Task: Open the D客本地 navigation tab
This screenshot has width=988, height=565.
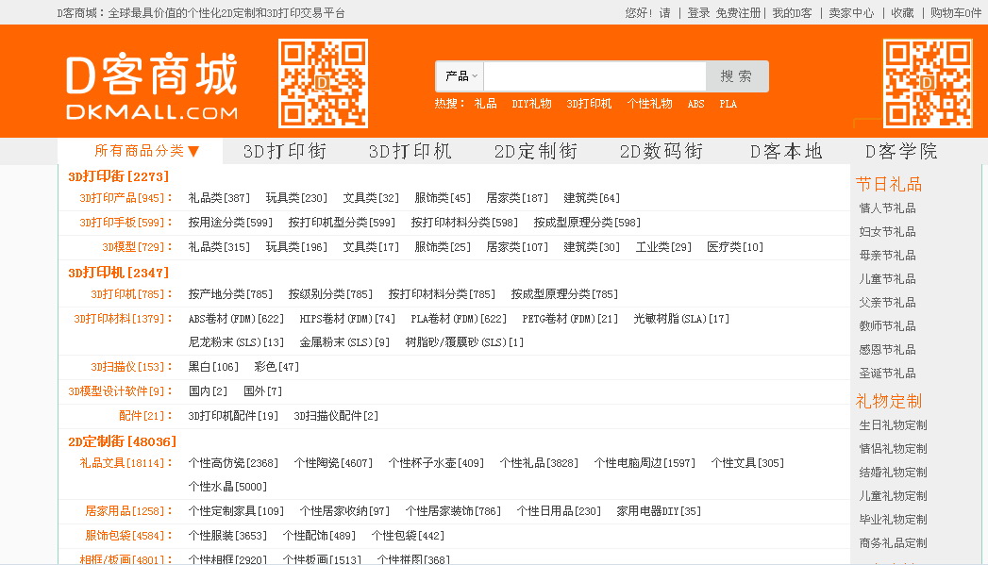Action: tap(786, 151)
